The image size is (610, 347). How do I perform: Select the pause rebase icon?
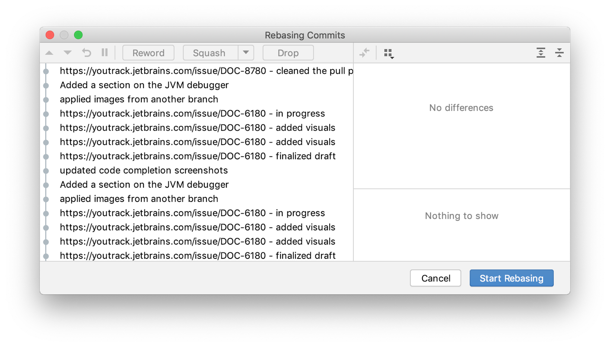[104, 53]
